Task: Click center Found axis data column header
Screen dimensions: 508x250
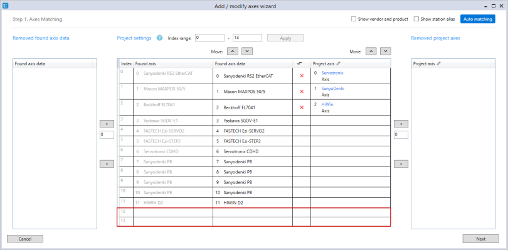Action: (253, 63)
